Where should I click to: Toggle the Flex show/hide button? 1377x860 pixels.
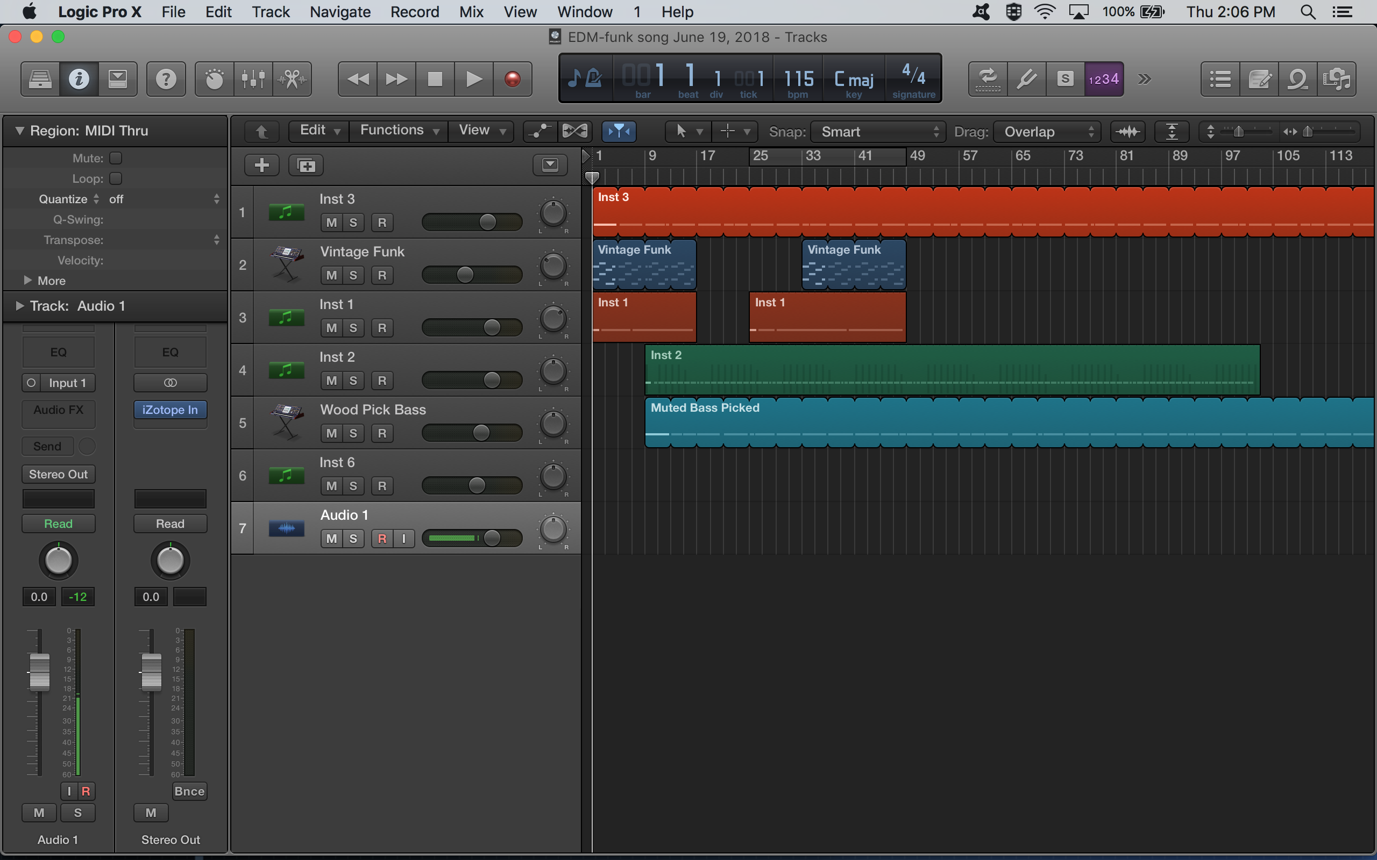coord(574,131)
